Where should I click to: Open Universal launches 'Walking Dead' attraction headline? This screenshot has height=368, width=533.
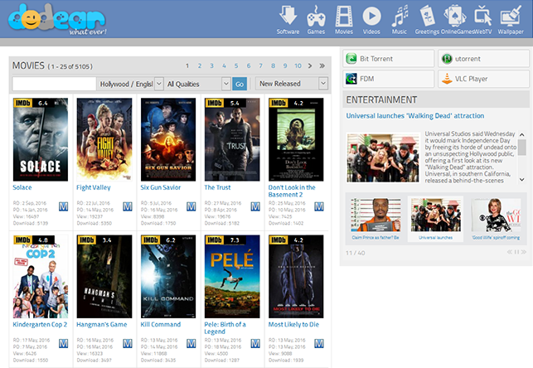[x=415, y=115]
